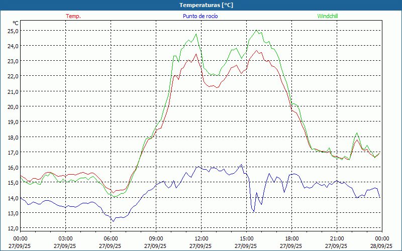Click the 09:00 time axis label
This screenshot has width=402, height=251.
click(x=156, y=238)
